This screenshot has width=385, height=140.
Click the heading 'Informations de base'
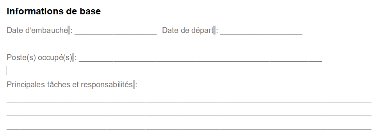coord(53,11)
